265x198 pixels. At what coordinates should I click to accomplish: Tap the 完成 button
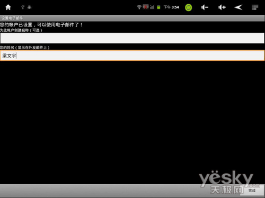(x=252, y=190)
